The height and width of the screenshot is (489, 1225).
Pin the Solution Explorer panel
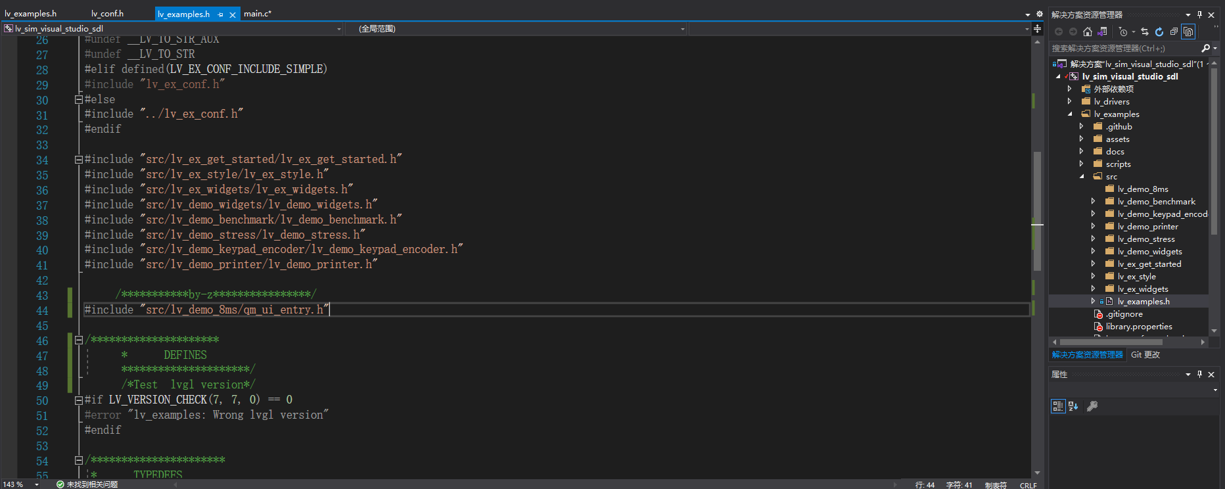(1200, 14)
